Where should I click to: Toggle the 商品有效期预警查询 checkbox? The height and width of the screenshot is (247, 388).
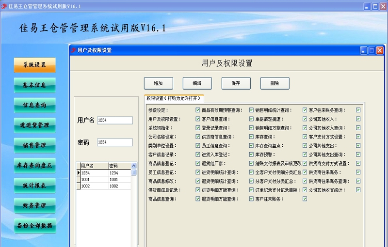coord(251,110)
